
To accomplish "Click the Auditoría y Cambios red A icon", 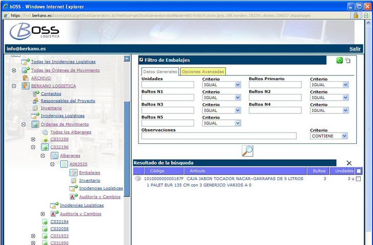I will point(73,197).
